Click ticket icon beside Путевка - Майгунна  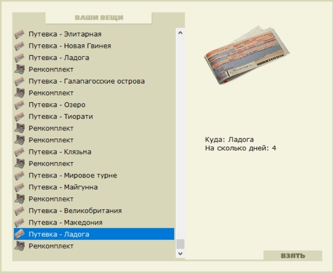click(19, 187)
